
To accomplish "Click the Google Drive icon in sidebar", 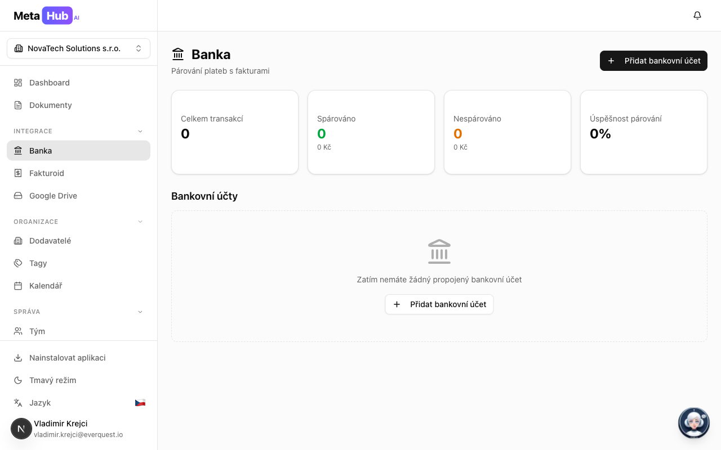I will pyautogui.click(x=18, y=196).
